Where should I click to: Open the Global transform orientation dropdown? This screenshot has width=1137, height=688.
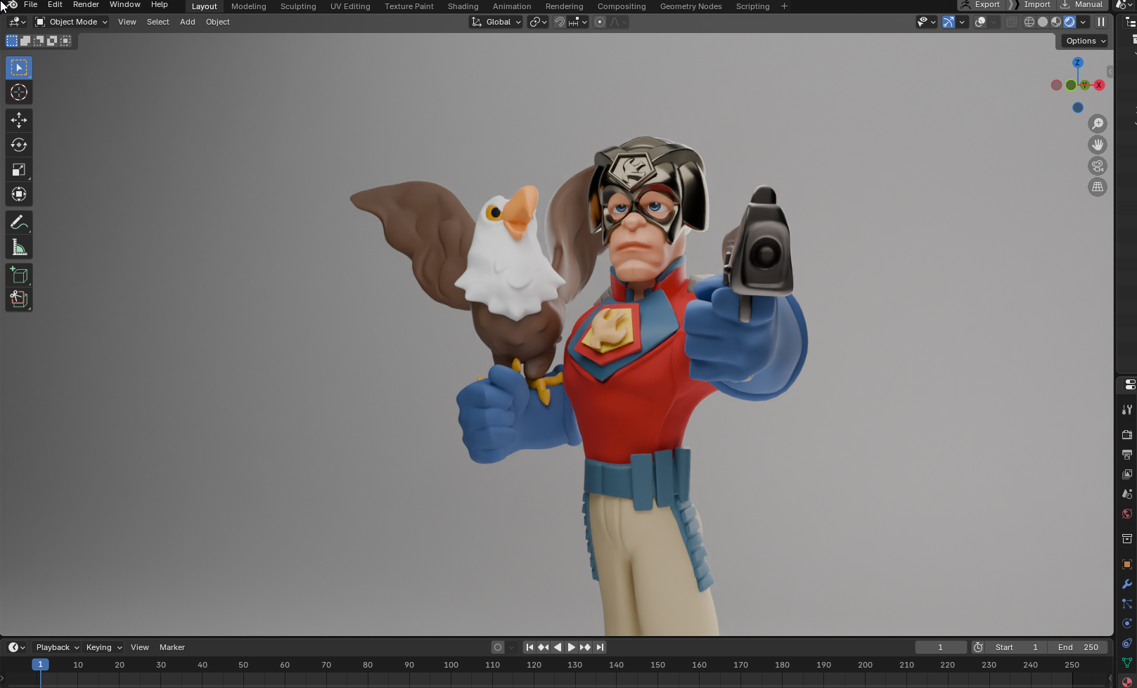pyautogui.click(x=496, y=22)
